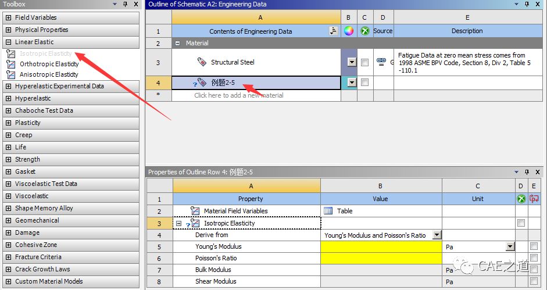This screenshot has width=547, height=290.
Task: Open the Table icon in Value column
Action: click(x=328, y=211)
